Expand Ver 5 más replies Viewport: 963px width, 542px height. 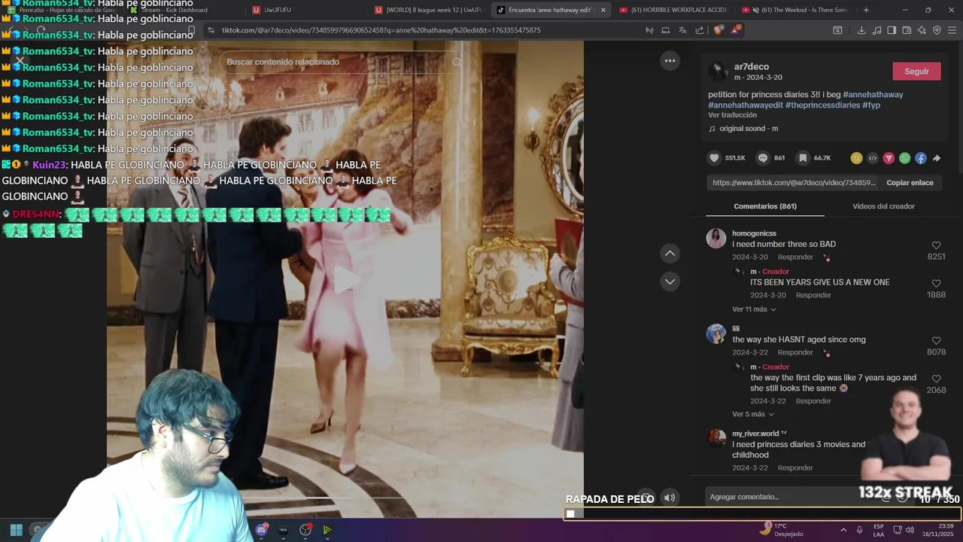(752, 414)
